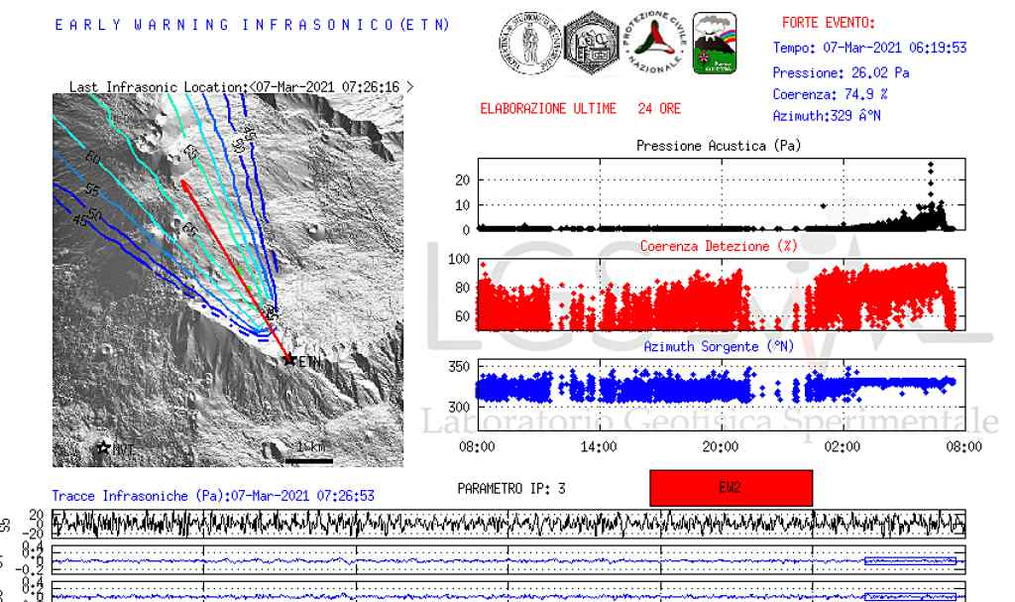The width and height of the screenshot is (1015, 602).
Task: Click the Tracce Infrasoniche (Pa) timestamp label
Action: pos(212,494)
